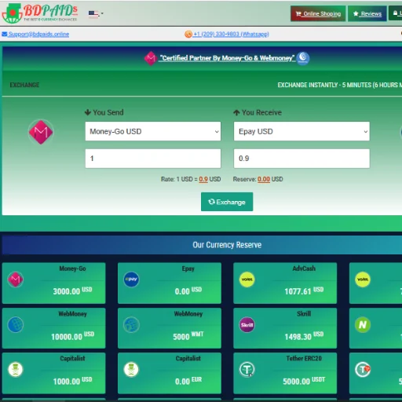The image size is (402, 402).
Task: Click the refresh icon on the Exchange button
Action: (211, 202)
